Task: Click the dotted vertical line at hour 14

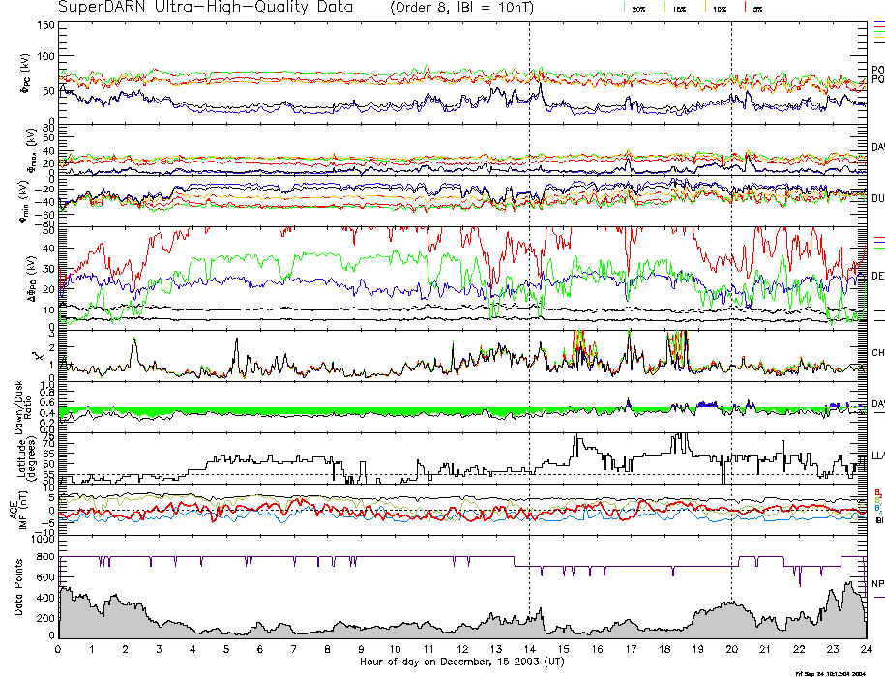Action: click(x=529, y=290)
